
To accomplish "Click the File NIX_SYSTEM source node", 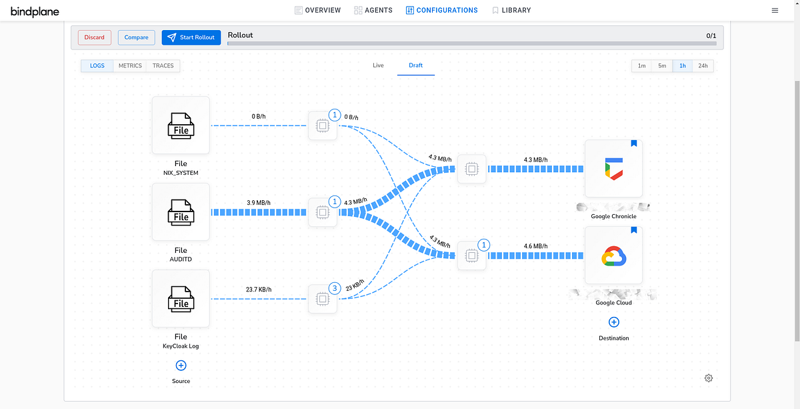I will coord(180,125).
